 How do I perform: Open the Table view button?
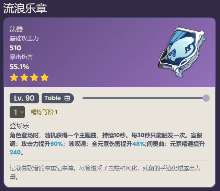[58, 98]
